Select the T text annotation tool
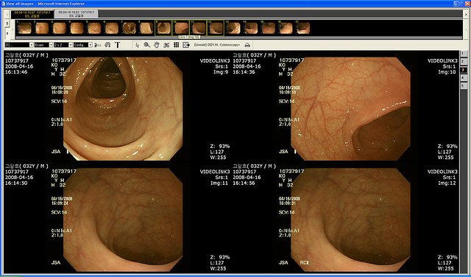This screenshot has height=277, width=471. (118, 45)
